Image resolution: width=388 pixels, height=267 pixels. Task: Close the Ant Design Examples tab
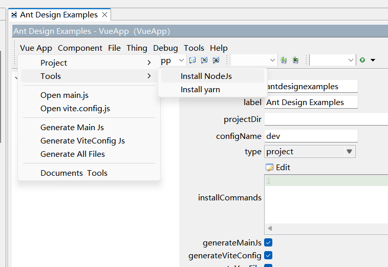[104, 15]
